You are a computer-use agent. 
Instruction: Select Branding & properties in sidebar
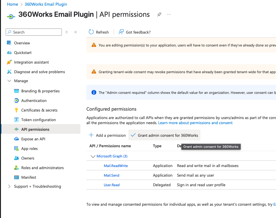[x=41, y=91]
